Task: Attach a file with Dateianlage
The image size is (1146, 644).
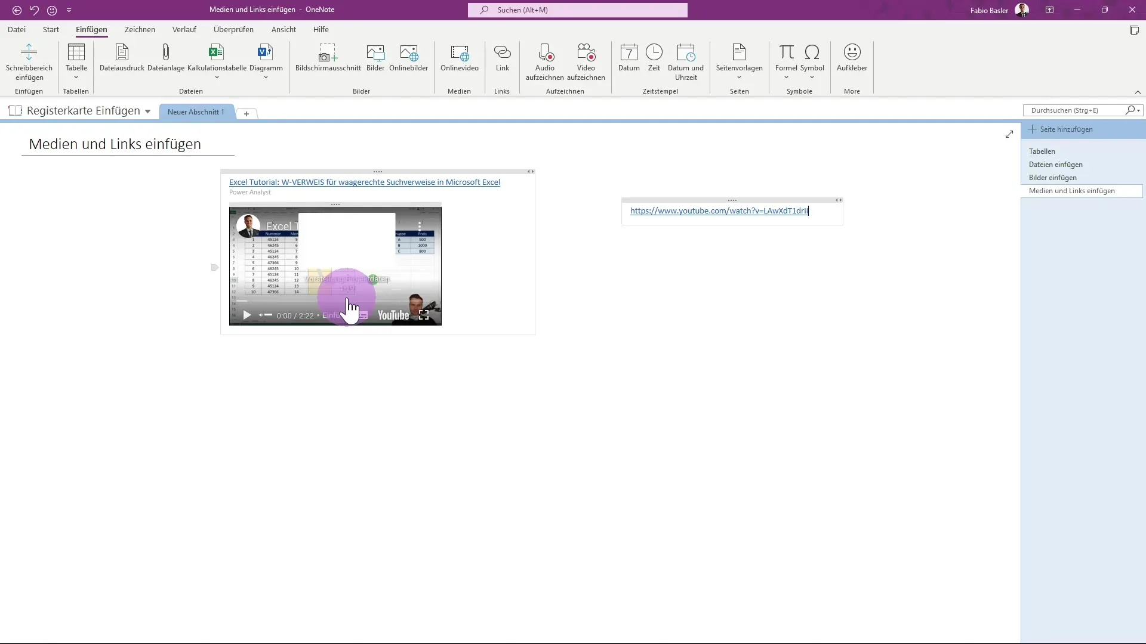Action: [166, 52]
